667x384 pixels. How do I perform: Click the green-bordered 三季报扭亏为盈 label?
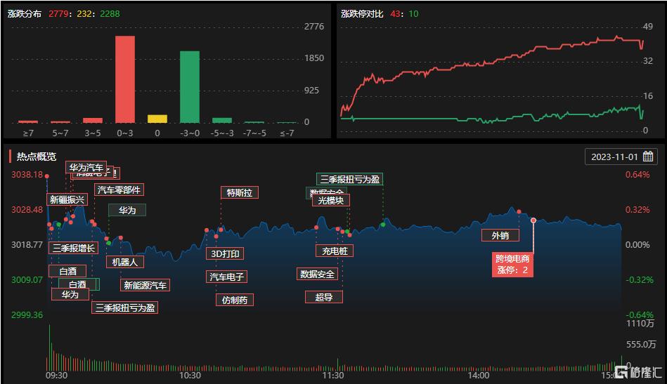(x=349, y=179)
